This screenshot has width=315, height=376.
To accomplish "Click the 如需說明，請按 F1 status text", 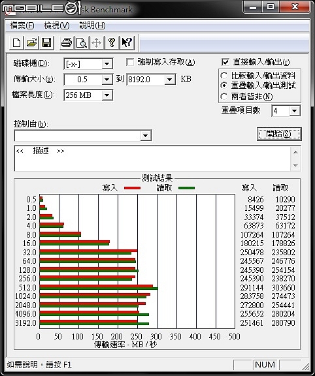I will (x=39, y=365).
